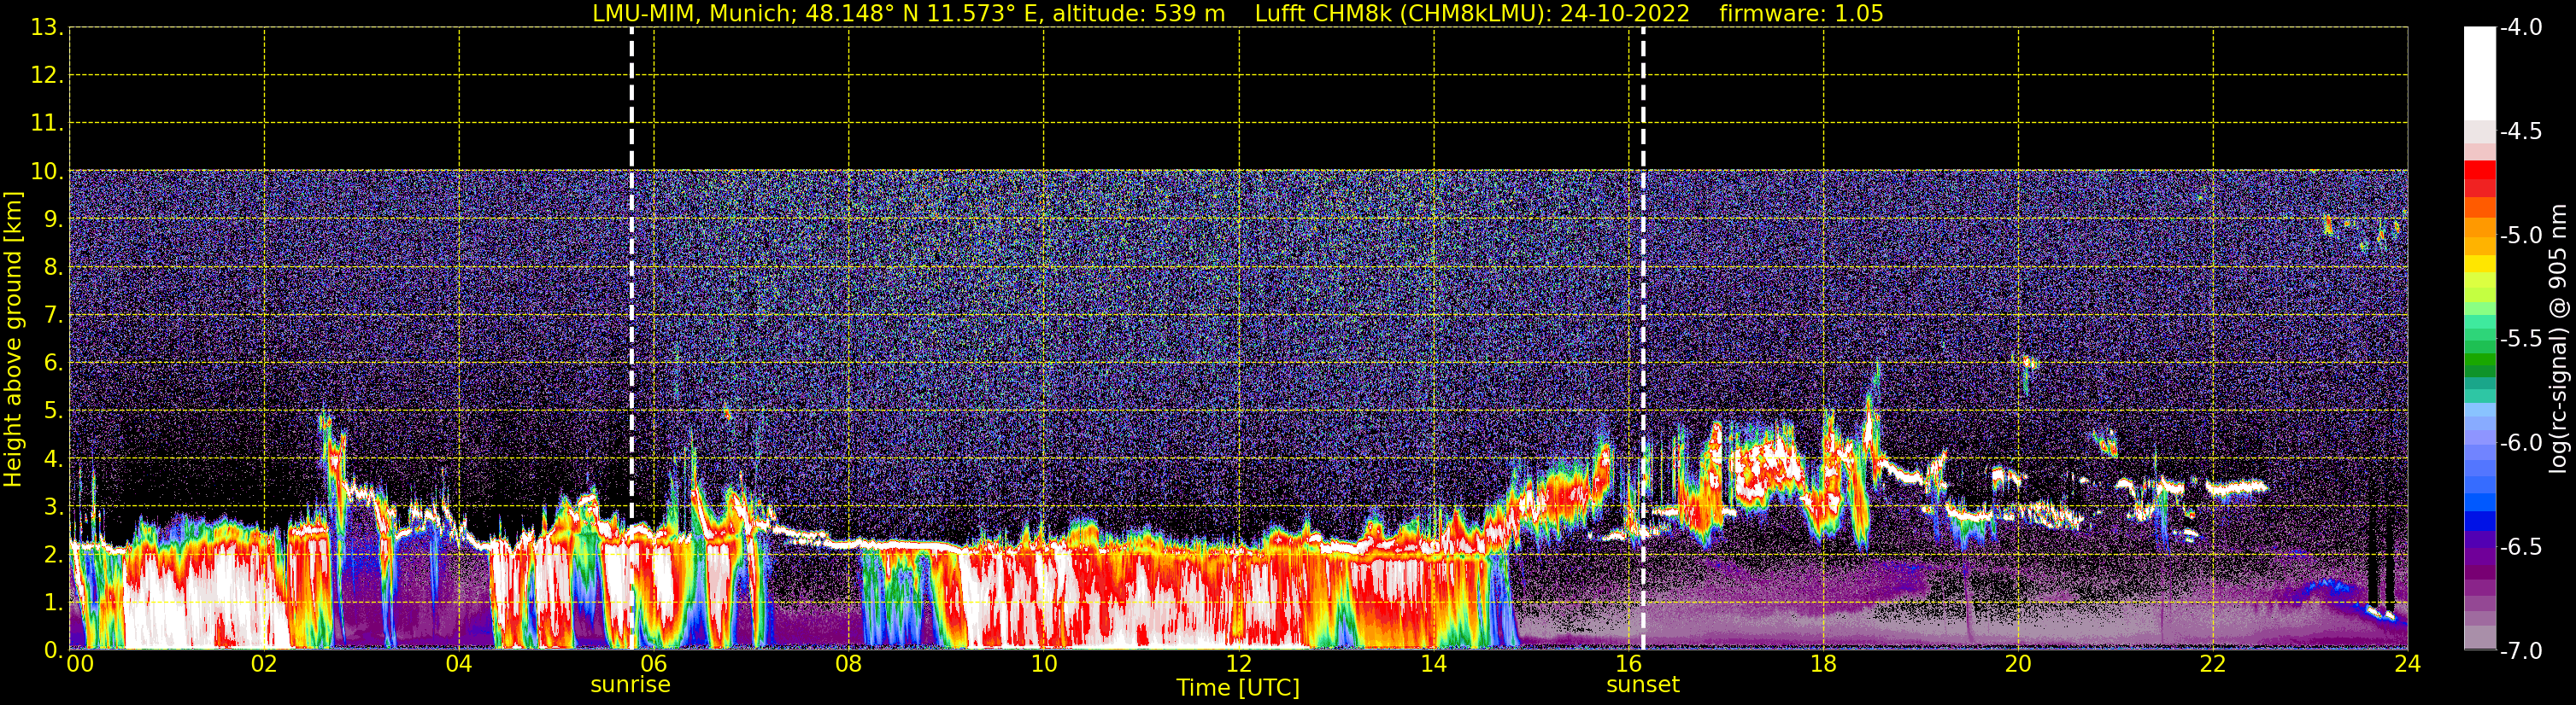The image size is (2576, 705).
Task: Click the "sunrise" label below the time axis
Action: pos(630,685)
